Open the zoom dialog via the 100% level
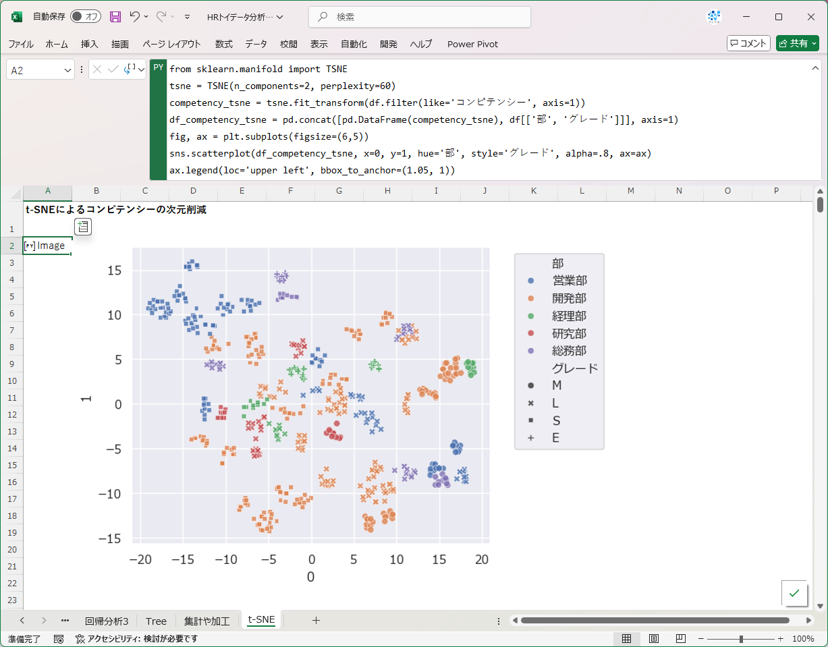The width and height of the screenshot is (828, 647). click(803, 639)
